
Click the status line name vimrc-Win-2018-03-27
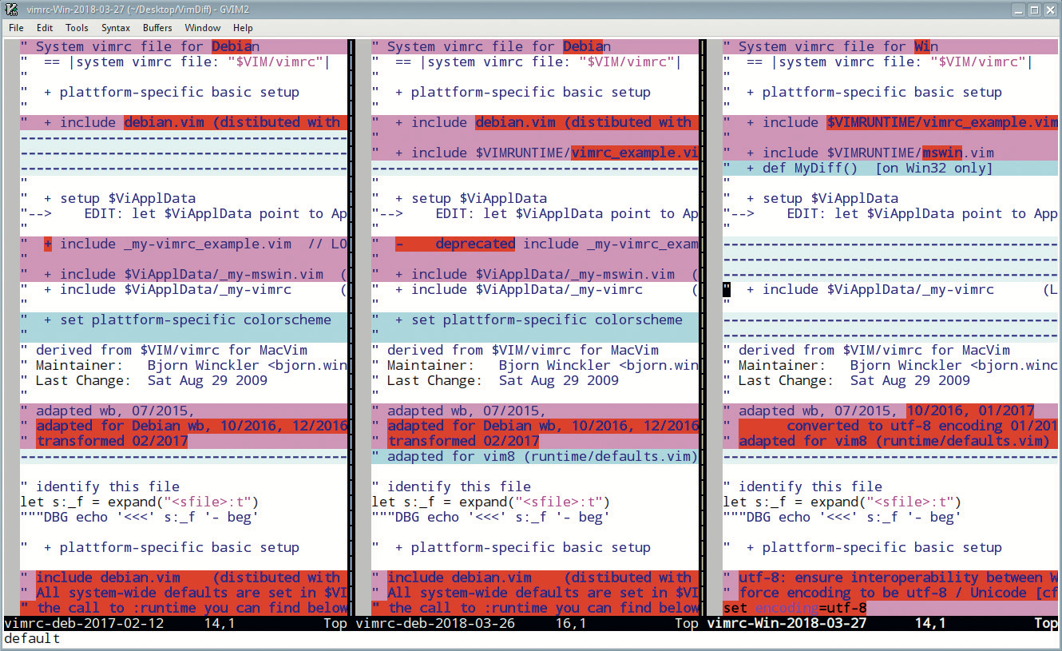pos(787,623)
